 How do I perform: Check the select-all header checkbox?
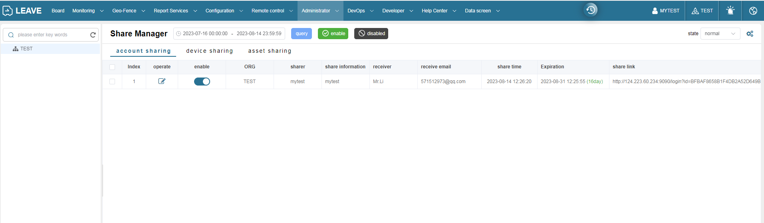click(x=112, y=67)
